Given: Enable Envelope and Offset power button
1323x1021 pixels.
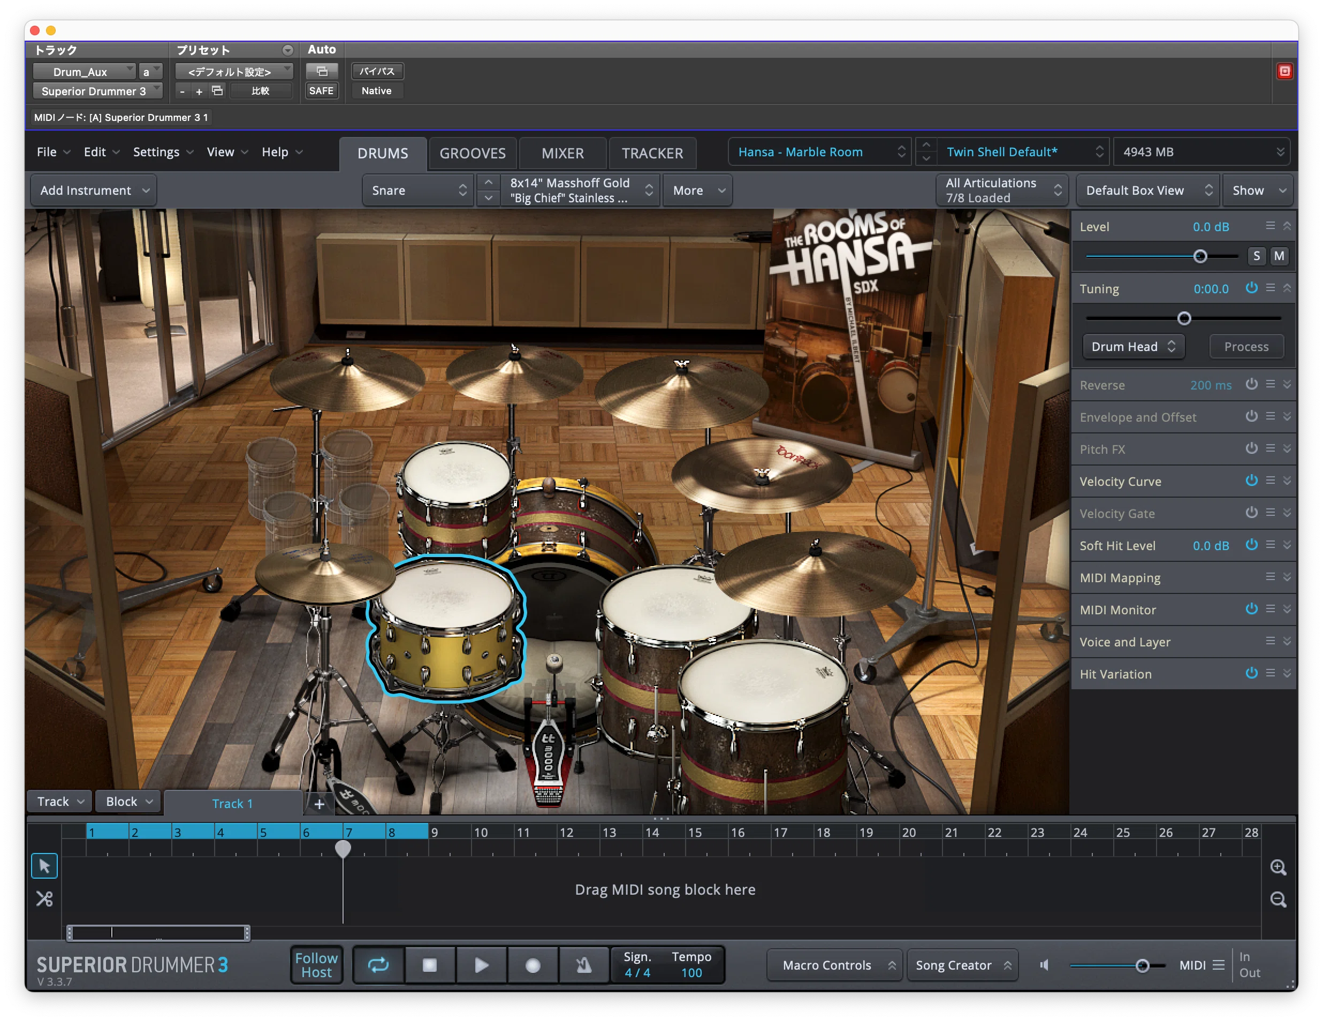Looking at the screenshot, I should point(1251,417).
